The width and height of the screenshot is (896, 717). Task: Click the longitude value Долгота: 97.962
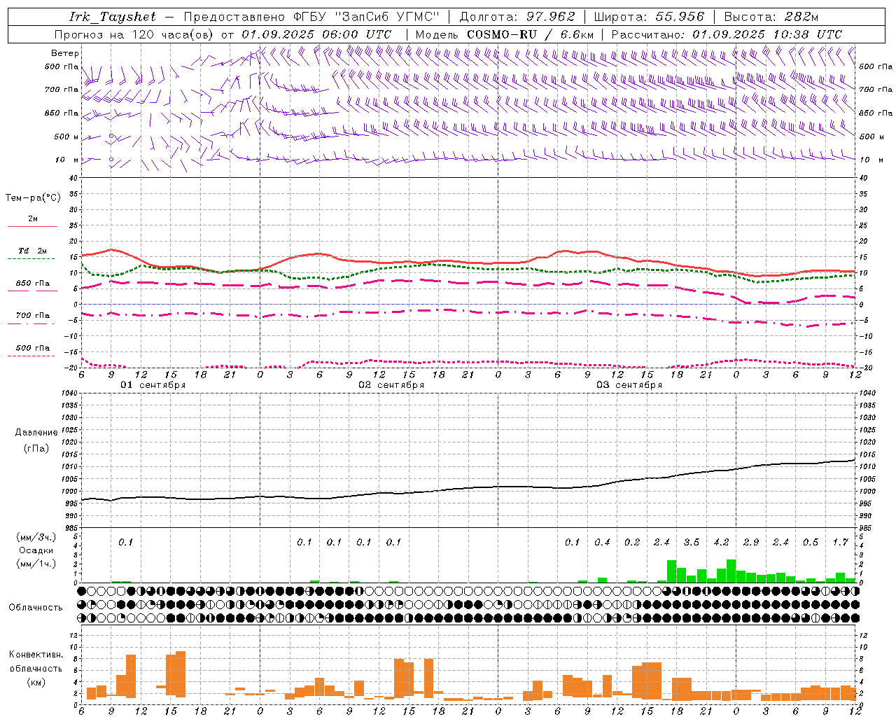(517, 17)
